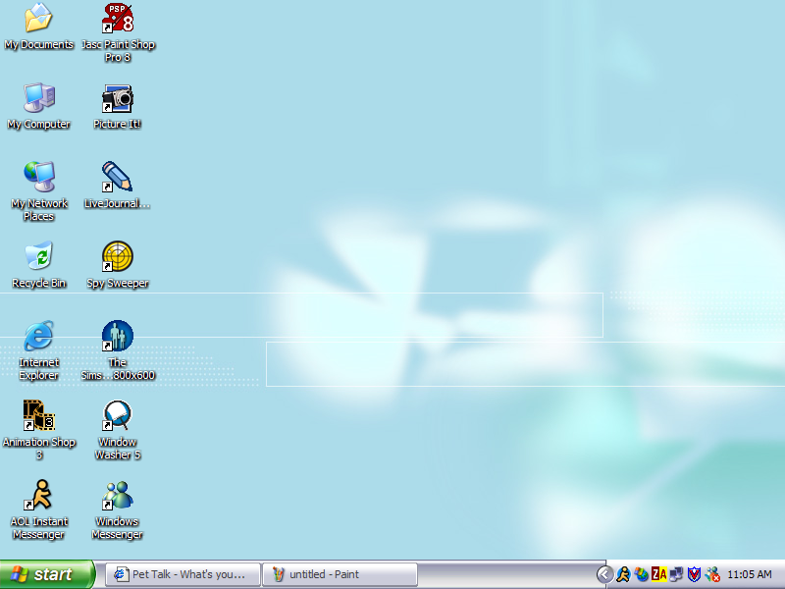Viewport: 785px width, 589px height.
Task: Open the Start menu
Action: click(47, 574)
